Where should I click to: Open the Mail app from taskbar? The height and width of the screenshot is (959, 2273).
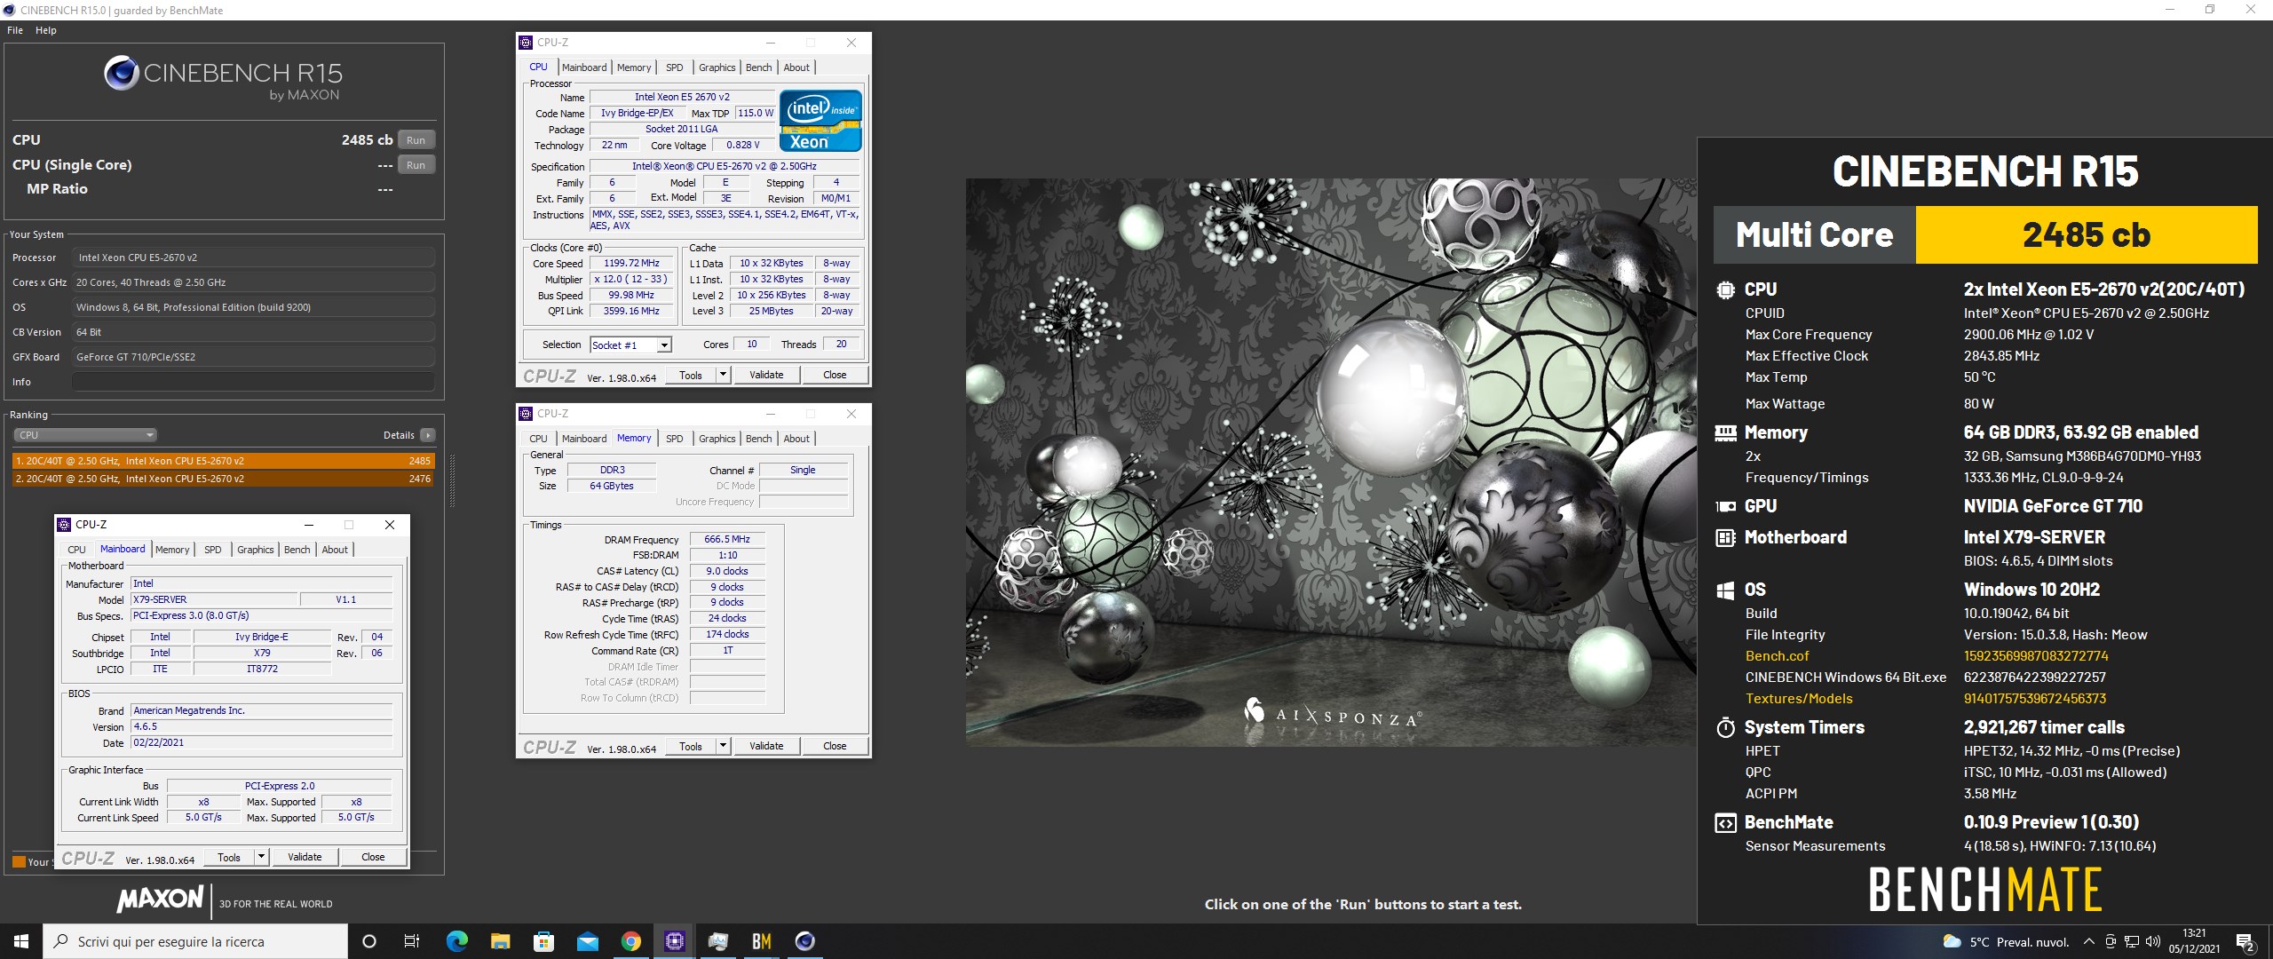(x=587, y=941)
